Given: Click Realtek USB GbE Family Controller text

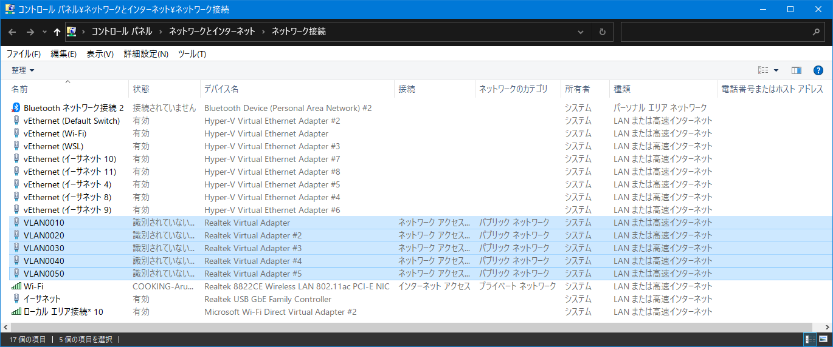Looking at the screenshot, I should point(268,299).
